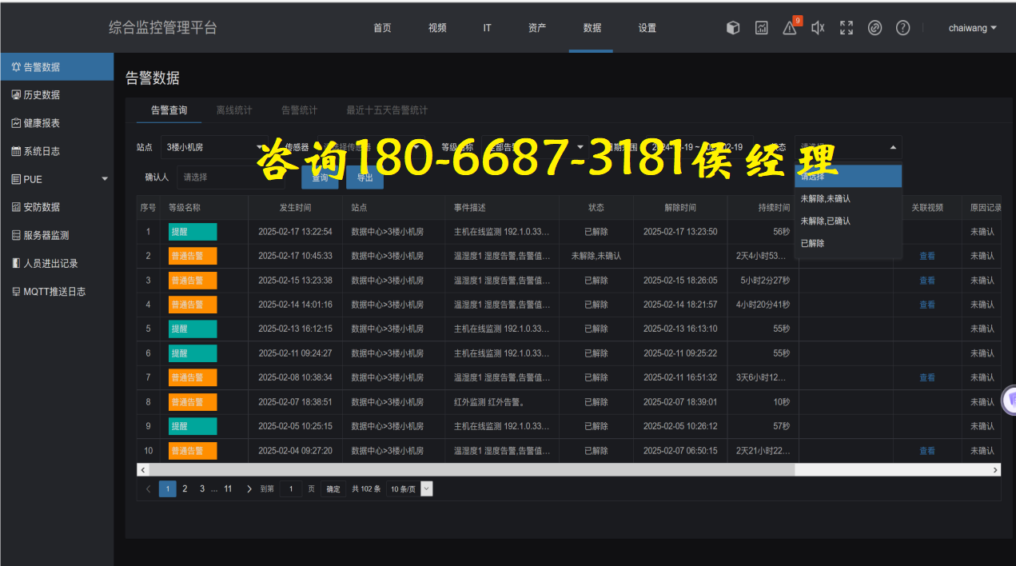Click the icon beside MQTT推送日志

16,292
